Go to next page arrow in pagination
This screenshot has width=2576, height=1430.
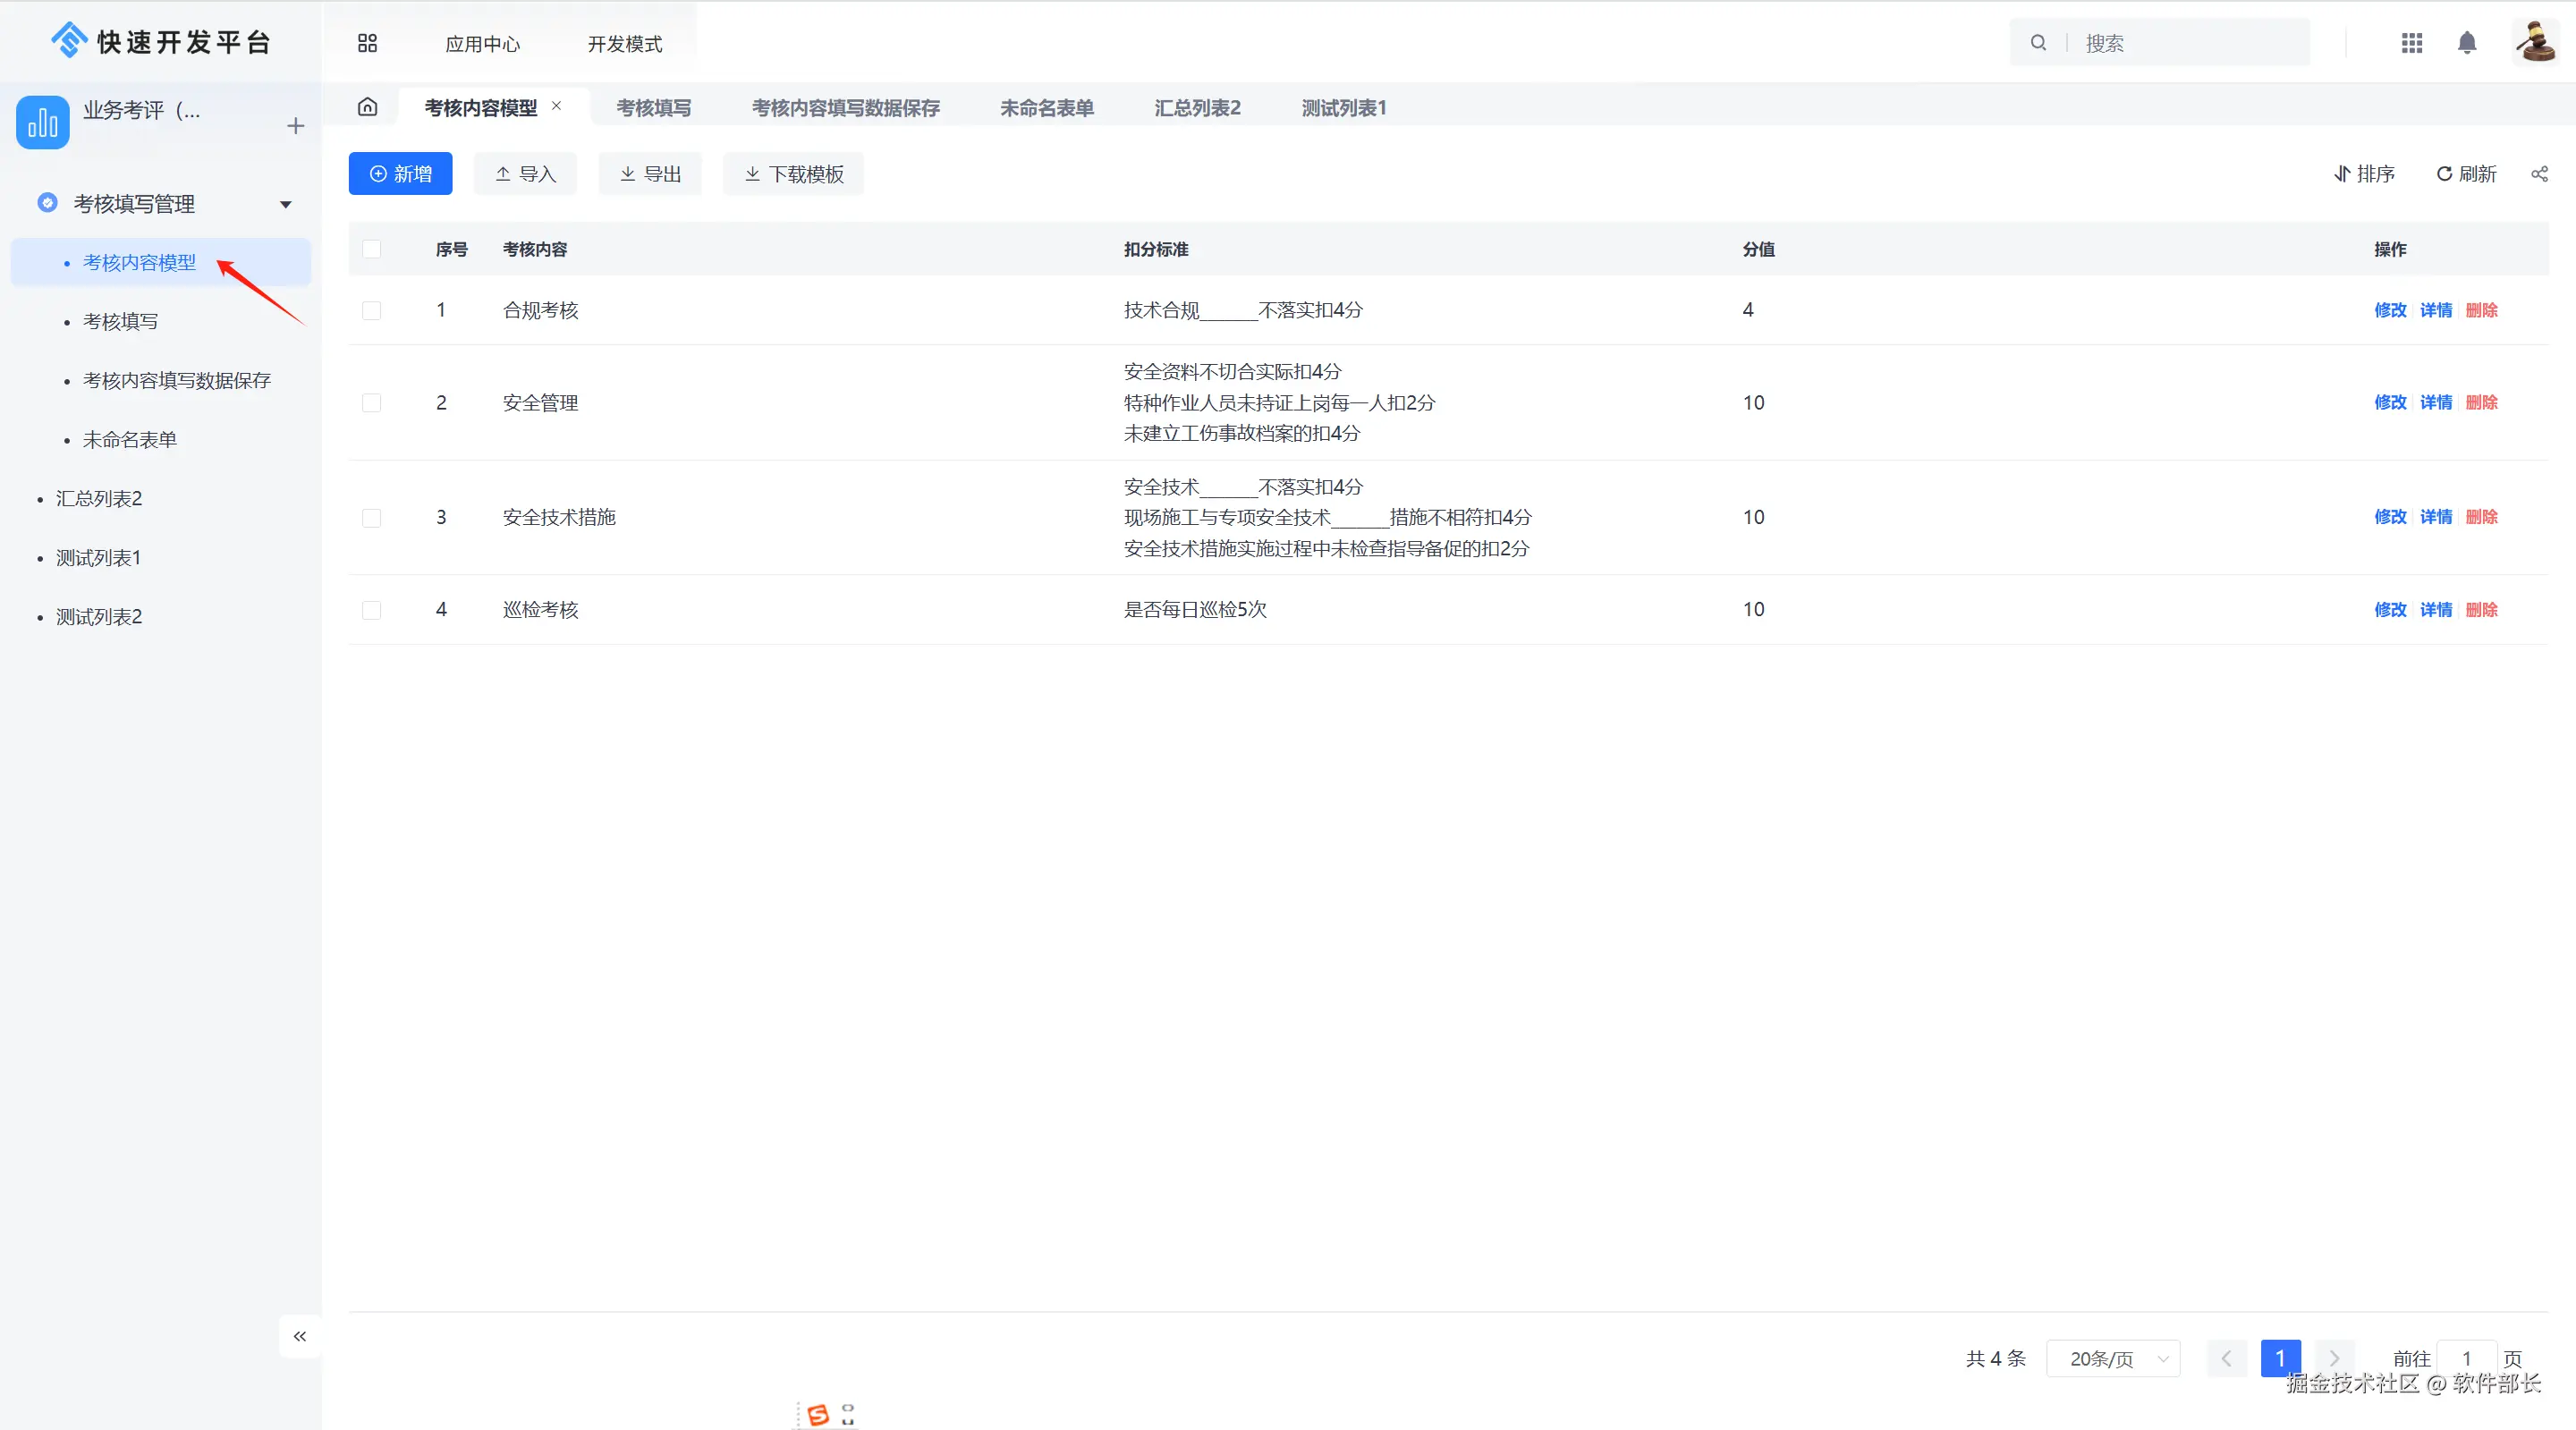[x=2334, y=1358]
